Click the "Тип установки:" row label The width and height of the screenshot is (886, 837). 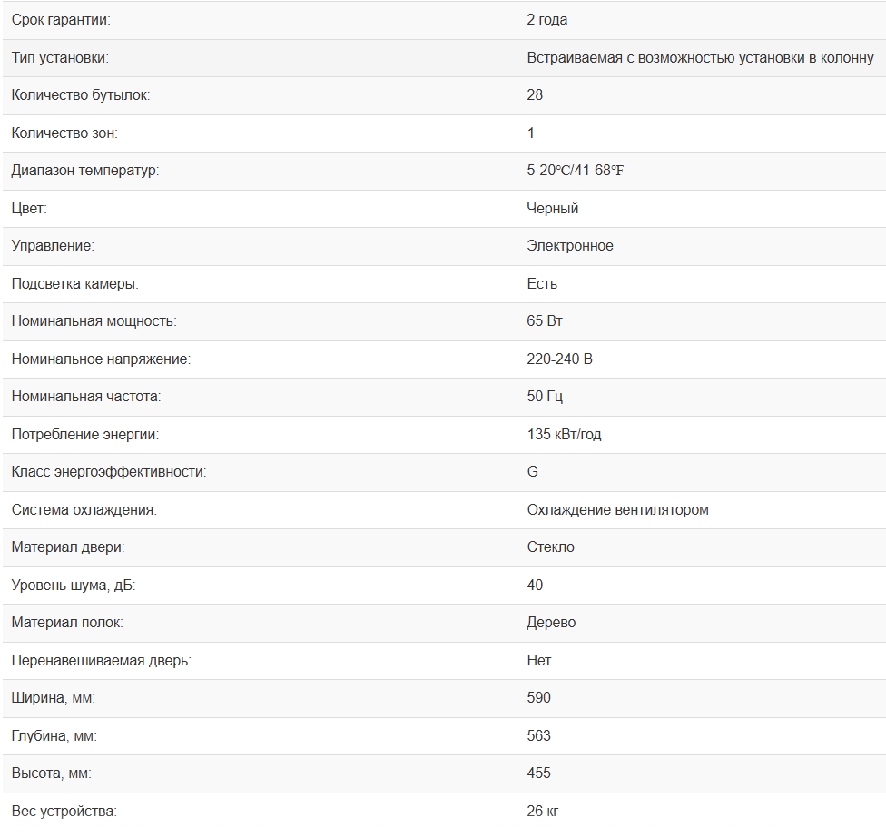60,58
